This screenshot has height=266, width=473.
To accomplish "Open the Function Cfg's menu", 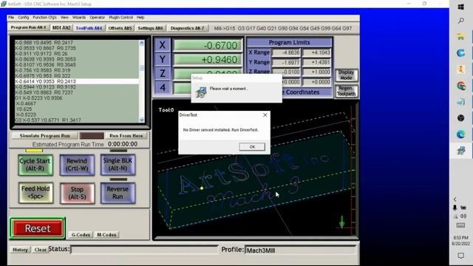I will (44, 18).
